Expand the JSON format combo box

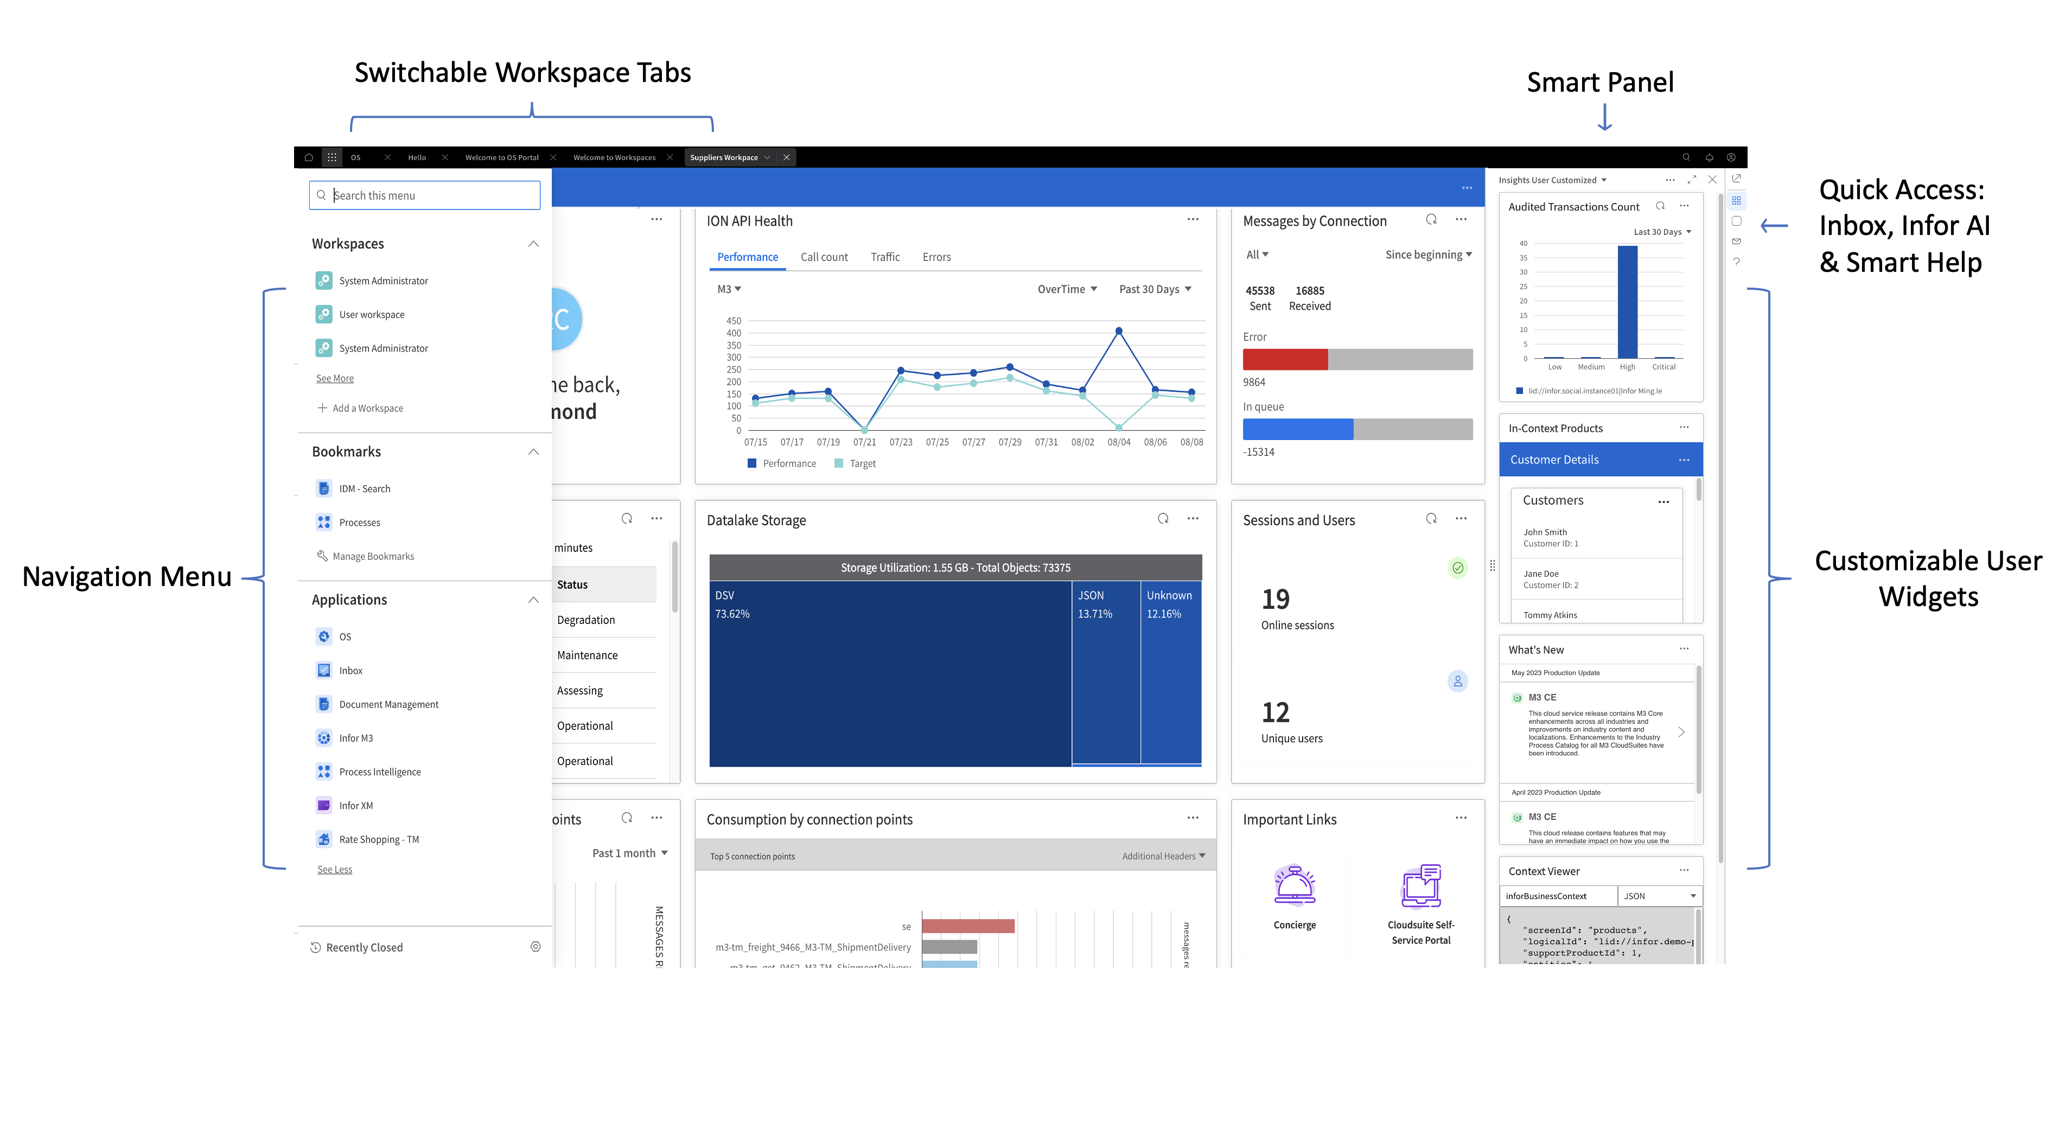[1659, 896]
